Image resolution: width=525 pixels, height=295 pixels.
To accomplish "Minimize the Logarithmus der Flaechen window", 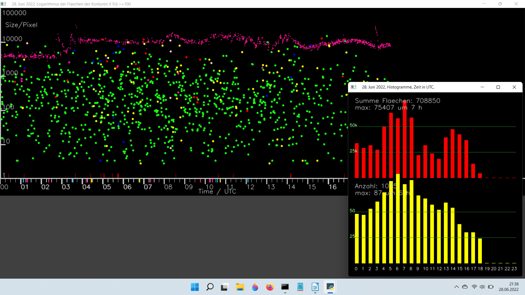I will point(484,4).
